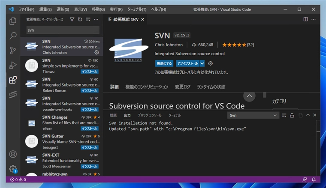This screenshot has height=188, width=326.
Task: Select the 拡張機能: SVN editor tab
Action: click(126, 19)
